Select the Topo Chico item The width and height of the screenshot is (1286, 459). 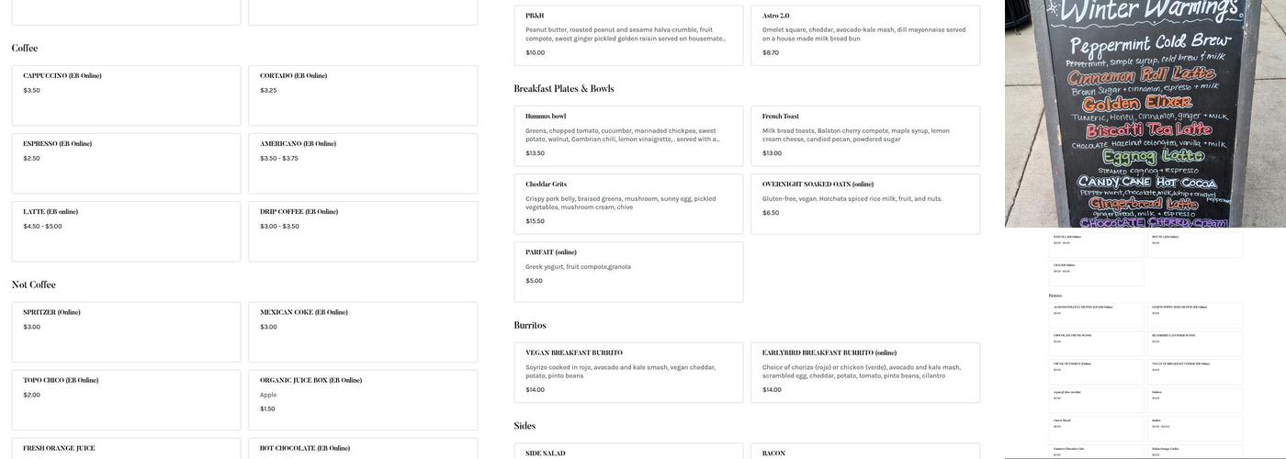pyautogui.click(x=126, y=400)
